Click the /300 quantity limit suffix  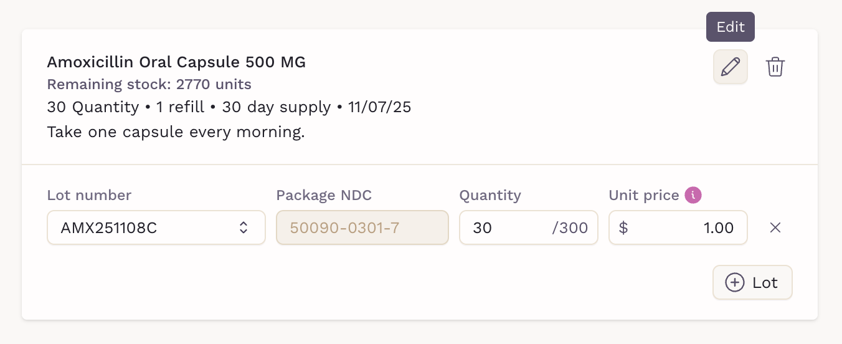[570, 228]
